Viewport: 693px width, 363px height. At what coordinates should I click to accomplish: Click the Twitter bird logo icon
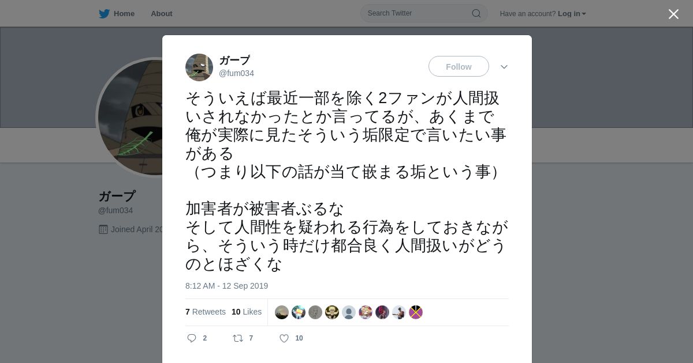(x=104, y=14)
